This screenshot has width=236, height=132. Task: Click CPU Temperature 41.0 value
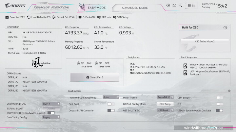(x=101, y=33)
